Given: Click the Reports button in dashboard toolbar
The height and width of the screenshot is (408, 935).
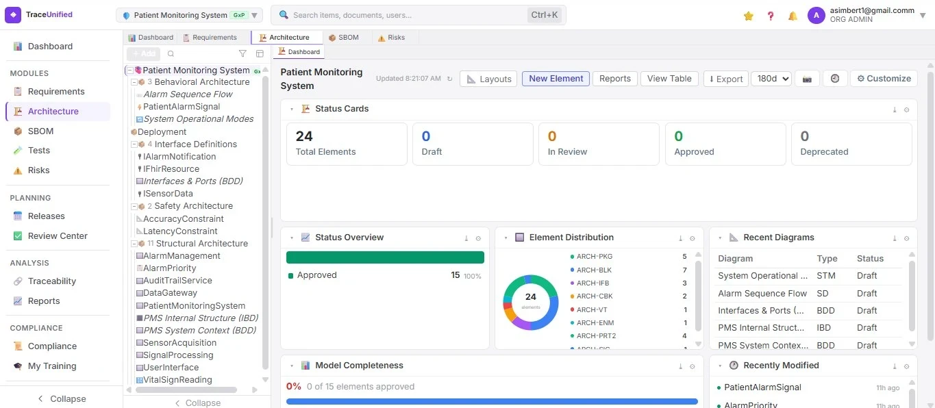Looking at the screenshot, I should (614, 79).
